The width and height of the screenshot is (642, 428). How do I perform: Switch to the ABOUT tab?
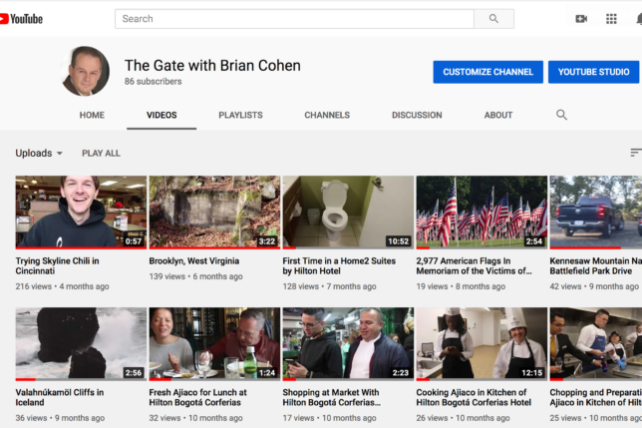(x=498, y=115)
